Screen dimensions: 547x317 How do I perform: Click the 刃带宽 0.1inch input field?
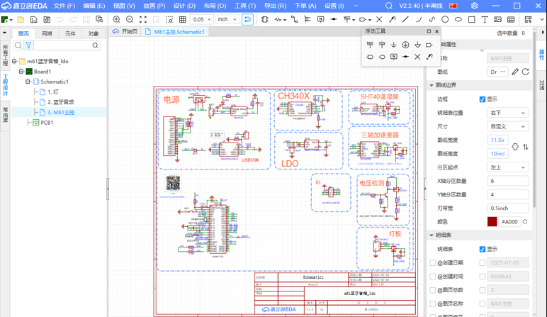(507, 208)
